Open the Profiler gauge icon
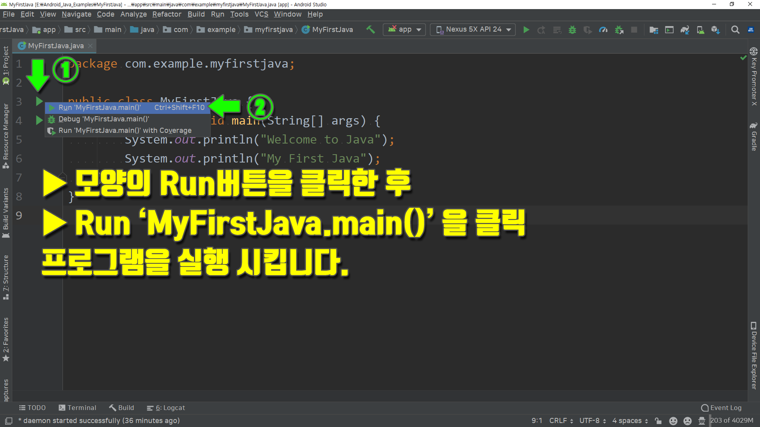The height and width of the screenshot is (427, 760). (x=603, y=30)
